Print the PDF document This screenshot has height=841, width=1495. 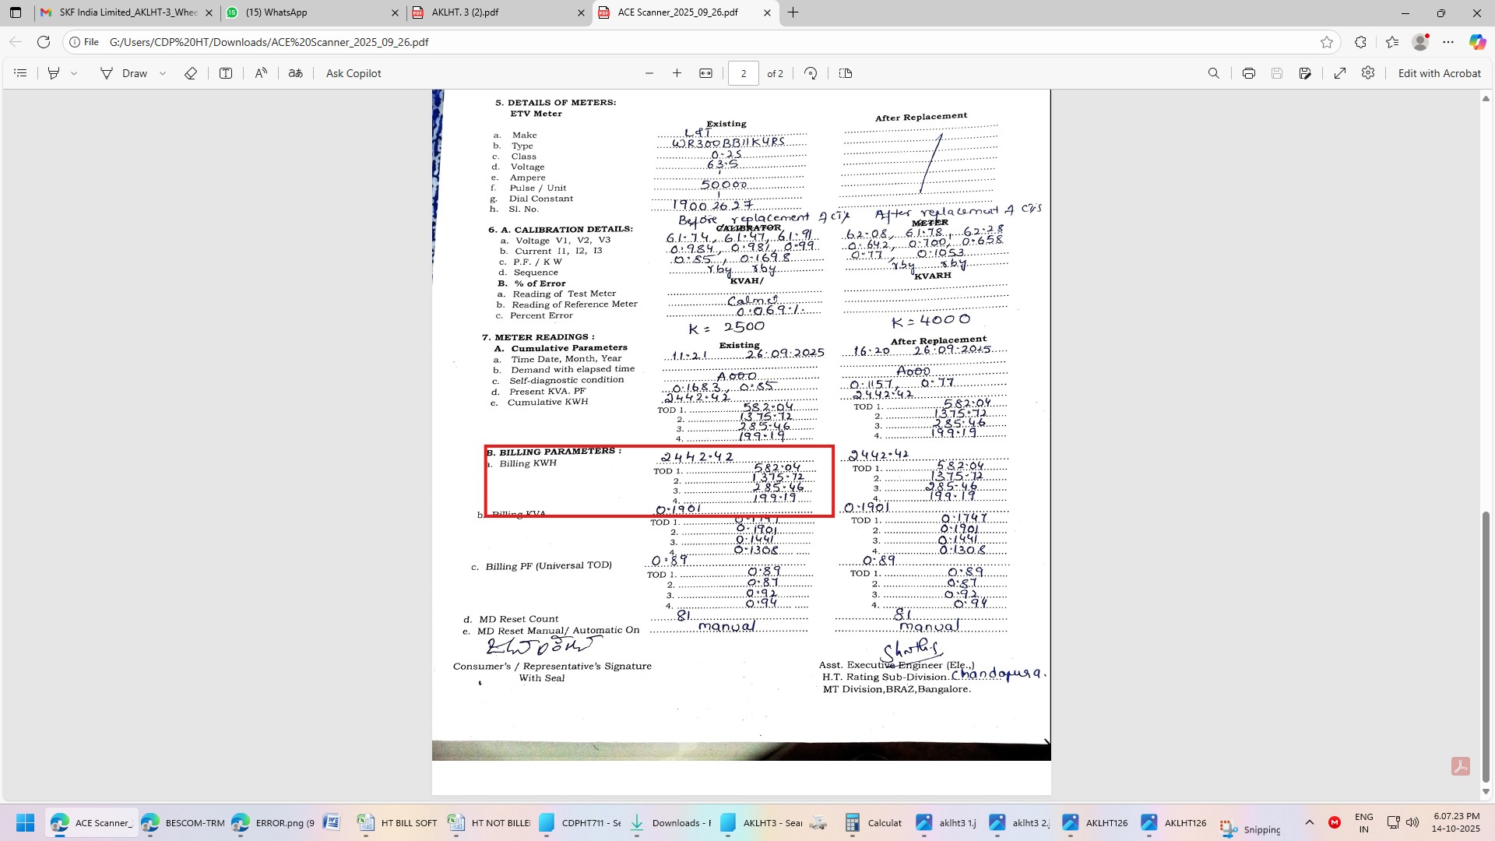pos(1249,73)
